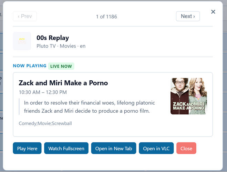Click the Prev navigation button
This screenshot has width=227, height=172.
click(x=25, y=16)
